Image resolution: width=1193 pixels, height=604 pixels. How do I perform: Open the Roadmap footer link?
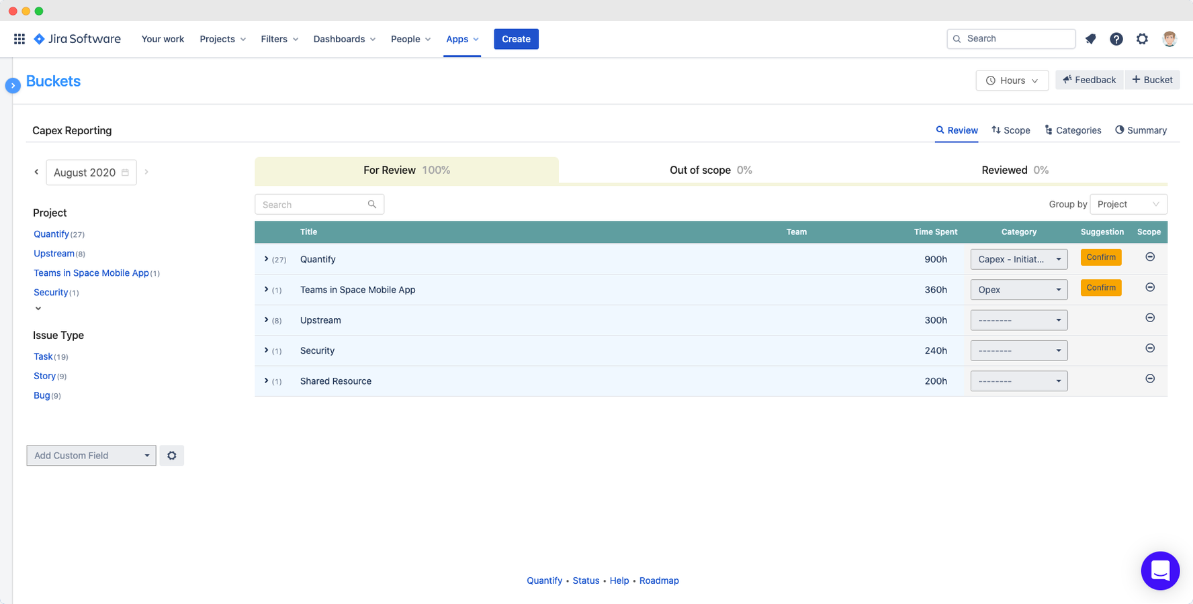659,581
